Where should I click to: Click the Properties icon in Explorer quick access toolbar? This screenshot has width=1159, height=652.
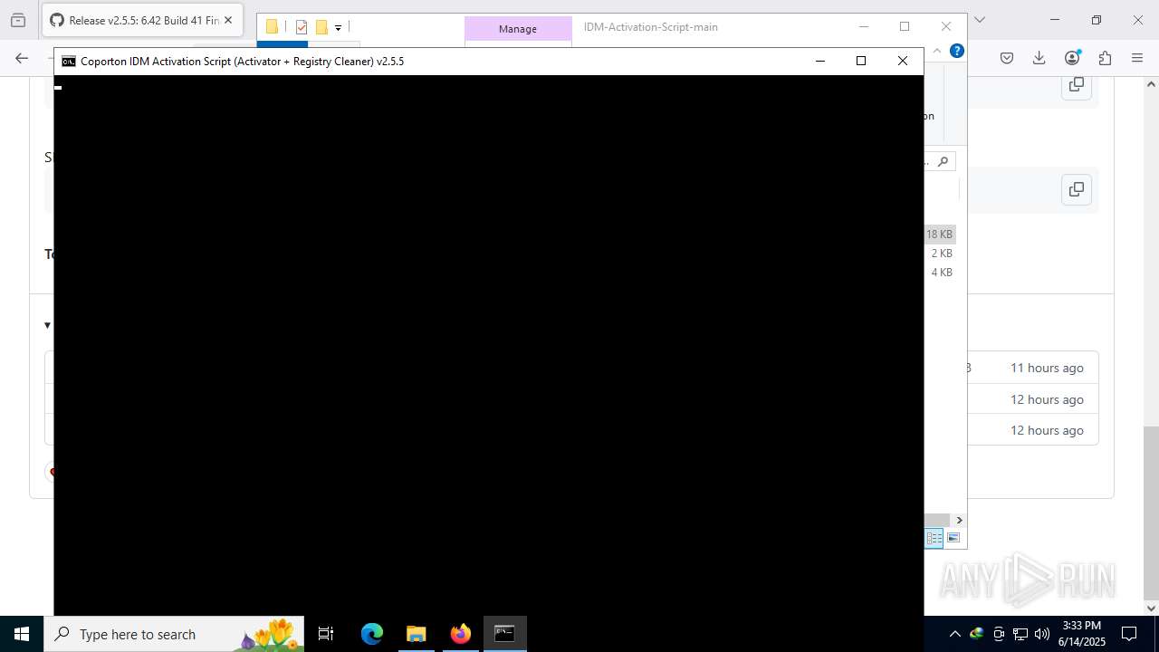302,27
